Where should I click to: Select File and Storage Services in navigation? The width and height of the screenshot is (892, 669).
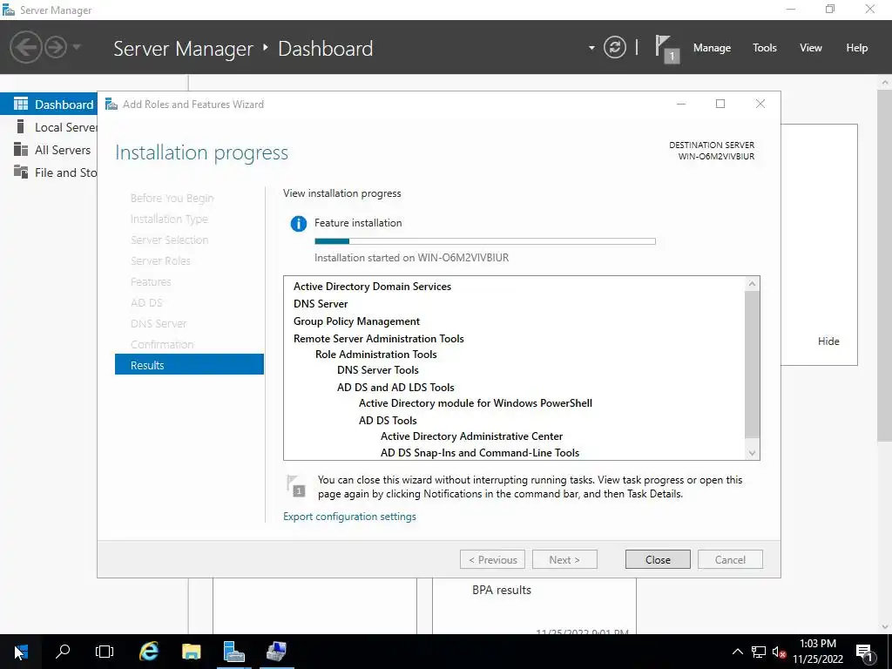pos(49,172)
